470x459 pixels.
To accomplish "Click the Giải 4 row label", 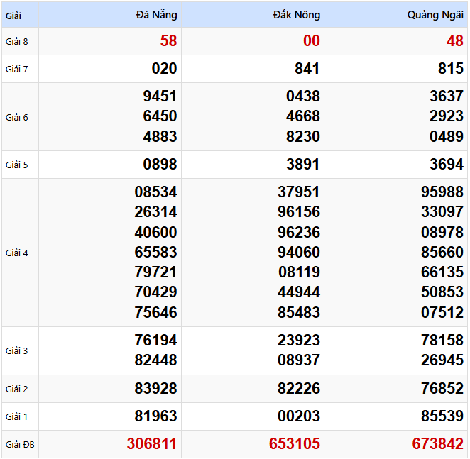I will tap(17, 253).
